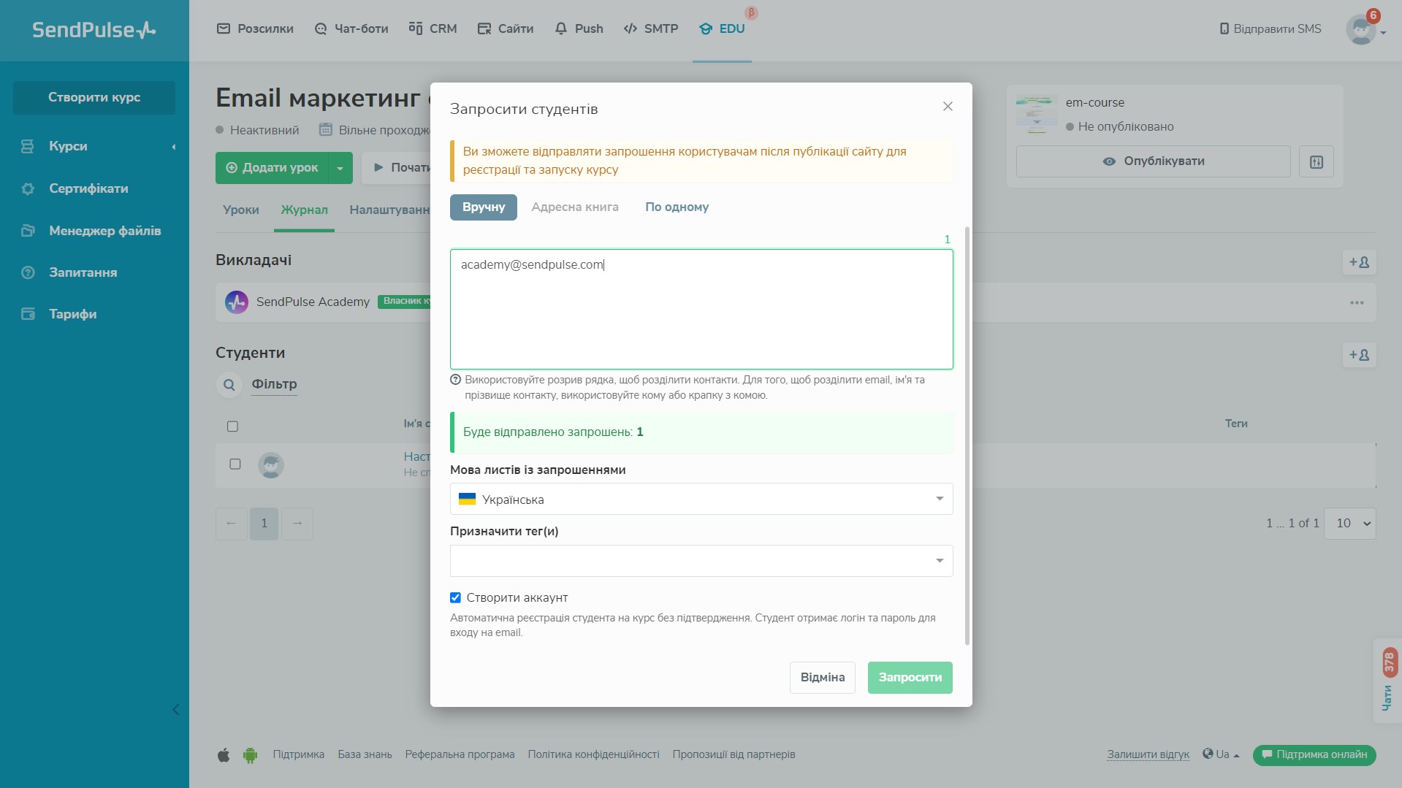Click the Фільтр search magnifier icon
Viewport: 1402px width, 788px height.
(x=229, y=385)
